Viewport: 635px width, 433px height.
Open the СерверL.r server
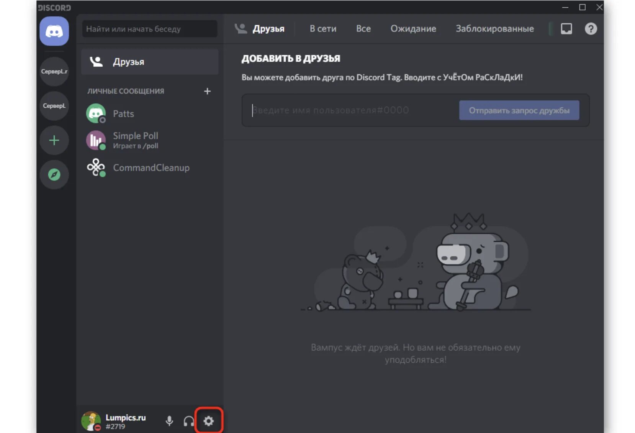(x=54, y=71)
